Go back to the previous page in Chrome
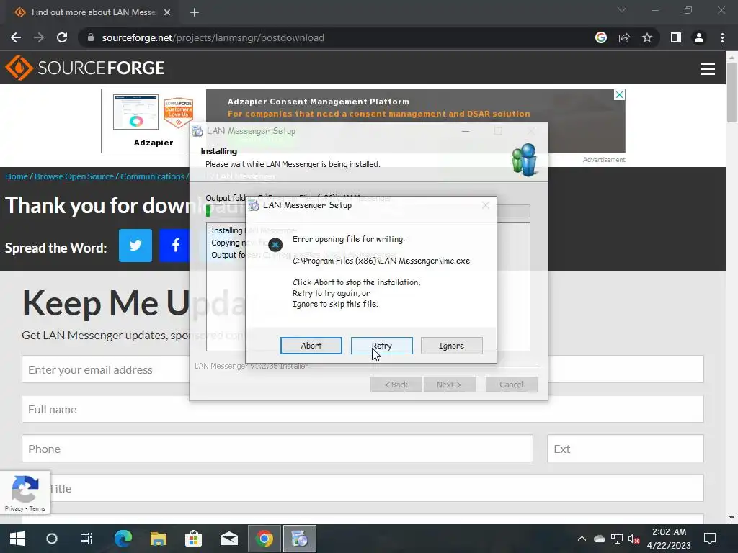The height and width of the screenshot is (553, 738). 16,37
